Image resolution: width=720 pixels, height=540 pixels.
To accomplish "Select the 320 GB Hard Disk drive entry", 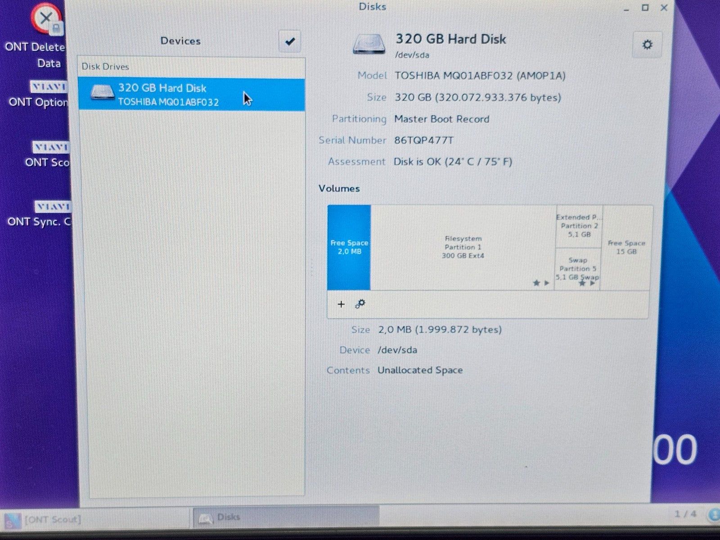I will 191,94.
